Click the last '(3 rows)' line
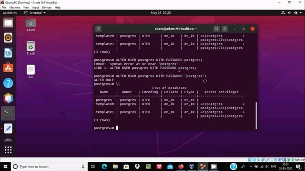The image size is (305, 171). [x=102, y=120]
